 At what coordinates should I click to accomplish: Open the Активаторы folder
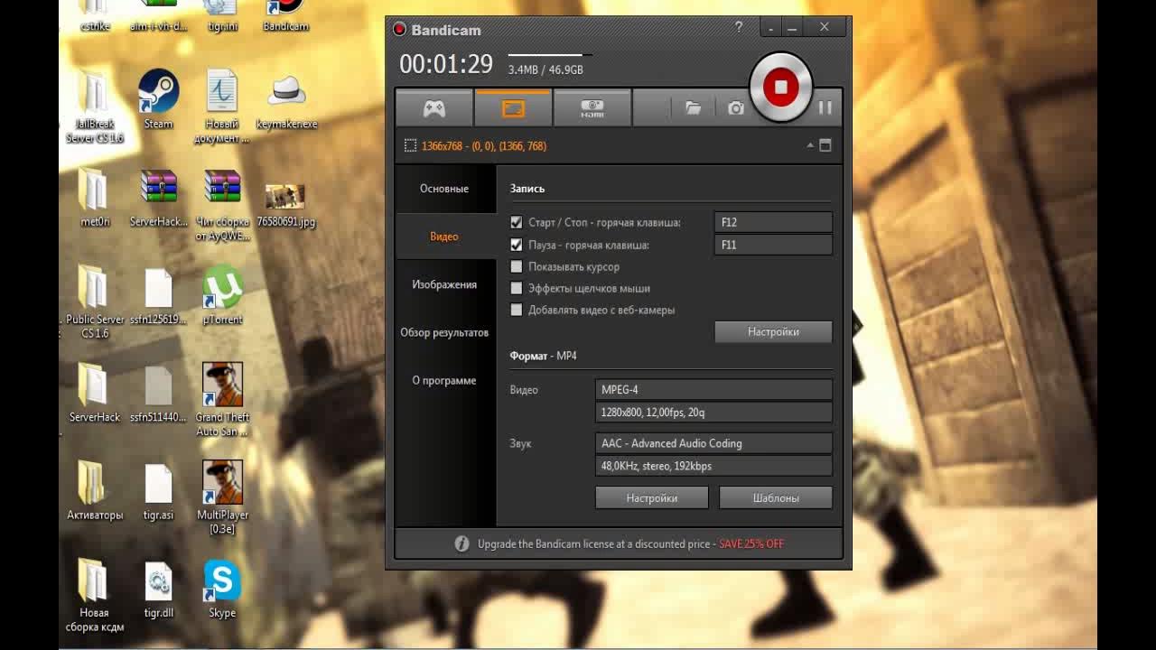click(95, 491)
